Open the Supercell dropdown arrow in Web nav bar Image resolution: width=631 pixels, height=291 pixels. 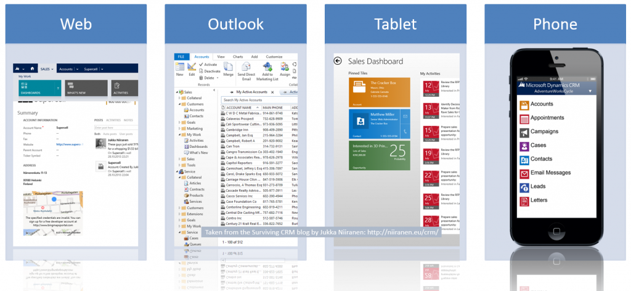pos(102,69)
